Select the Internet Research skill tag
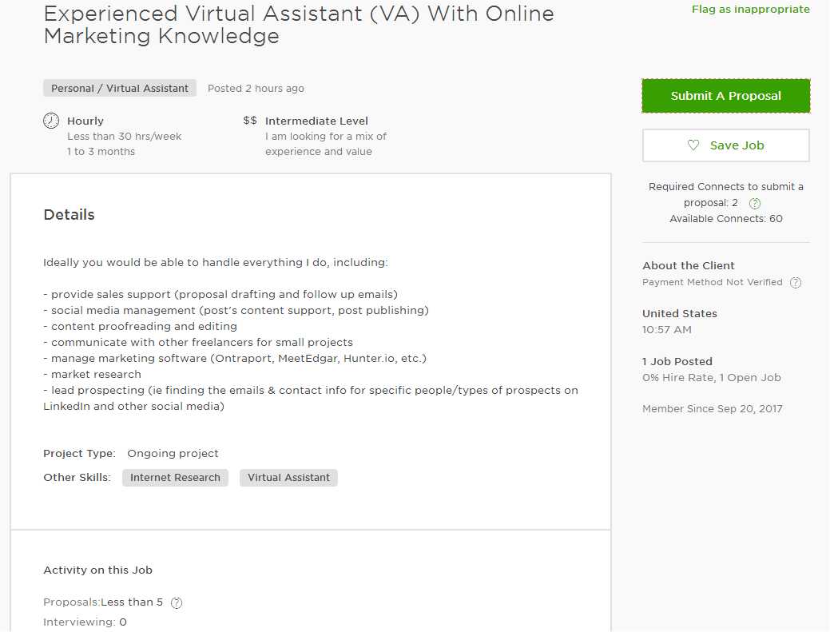 (x=175, y=478)
